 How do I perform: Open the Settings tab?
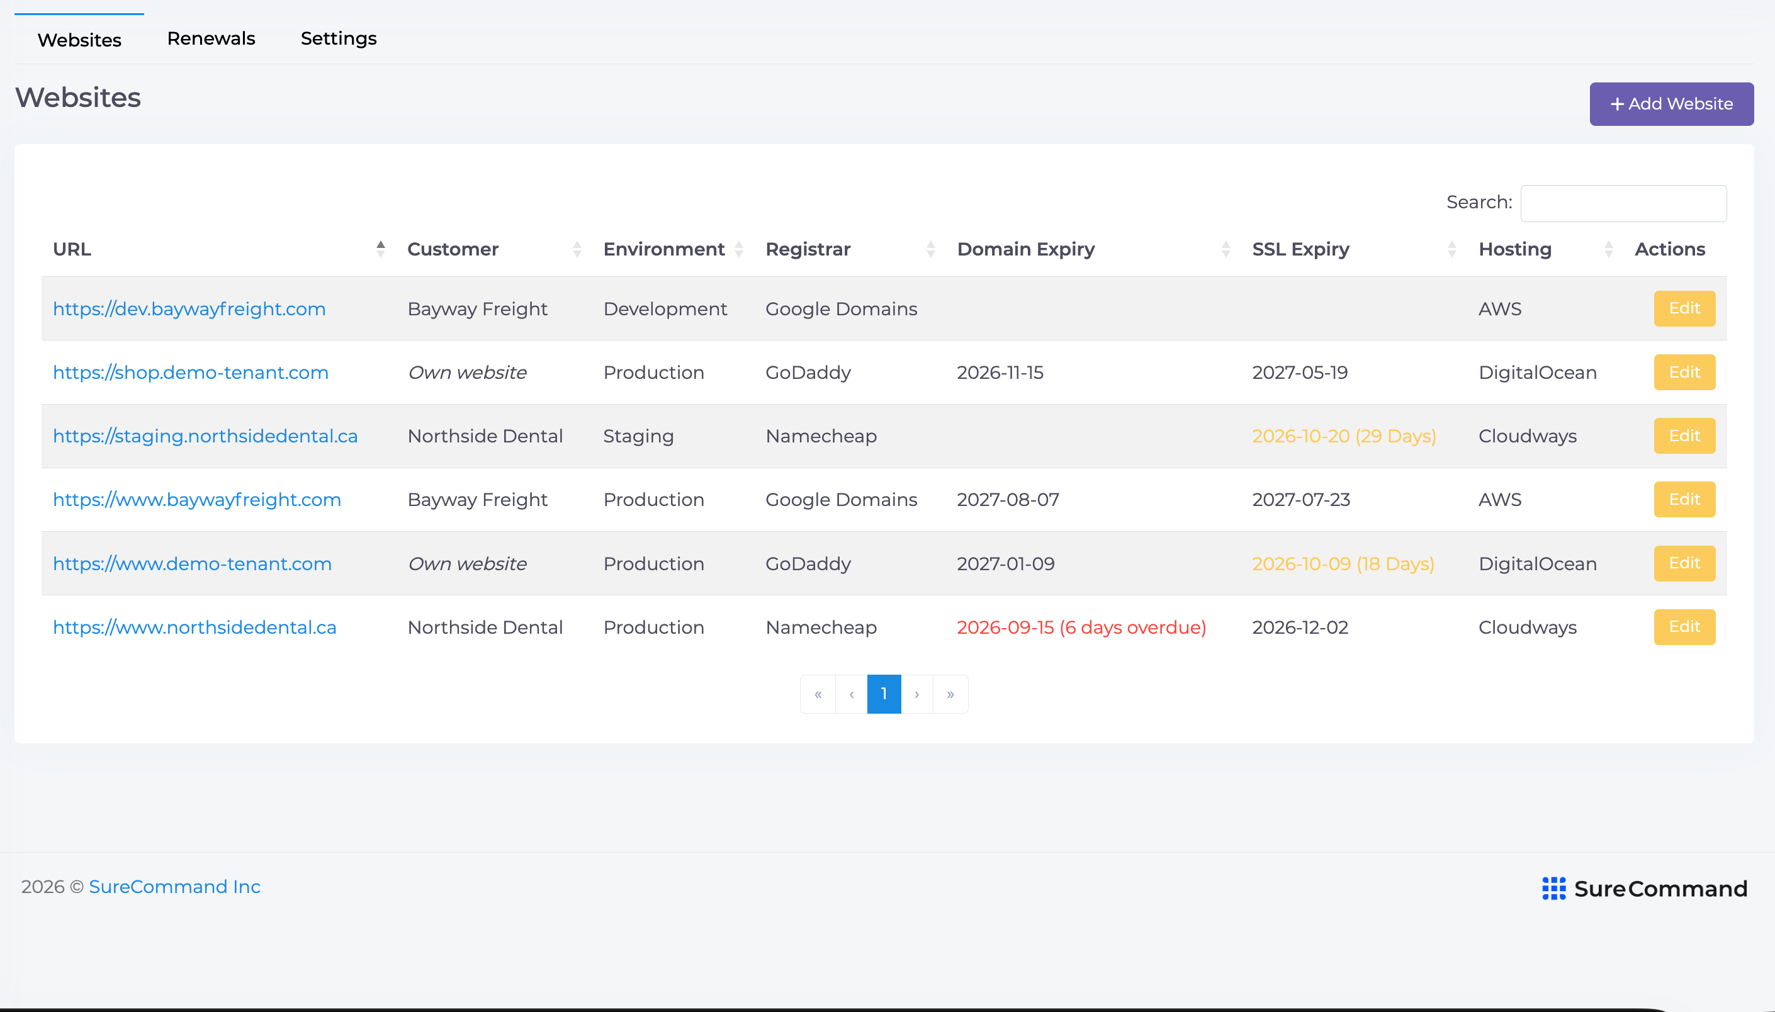(339, 38)
